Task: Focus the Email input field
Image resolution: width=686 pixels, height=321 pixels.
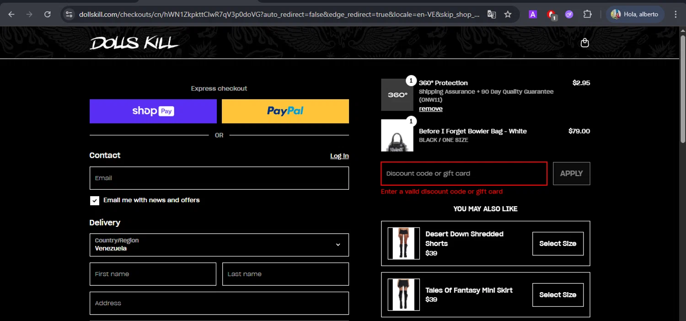Action: 219,178
